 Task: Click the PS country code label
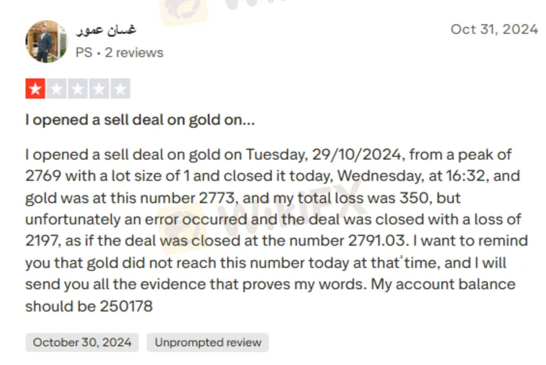tap(83, 53)
